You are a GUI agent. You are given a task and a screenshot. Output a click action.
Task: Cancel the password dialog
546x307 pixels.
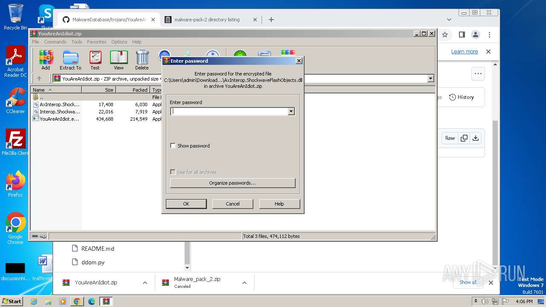coord(232,204)
